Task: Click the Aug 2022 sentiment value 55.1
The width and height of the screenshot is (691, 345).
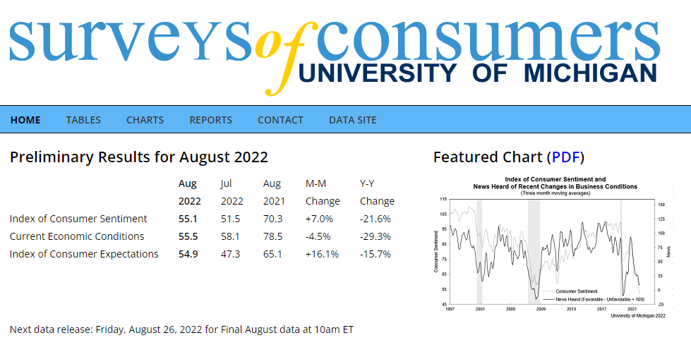Action: tap(188, 219)
